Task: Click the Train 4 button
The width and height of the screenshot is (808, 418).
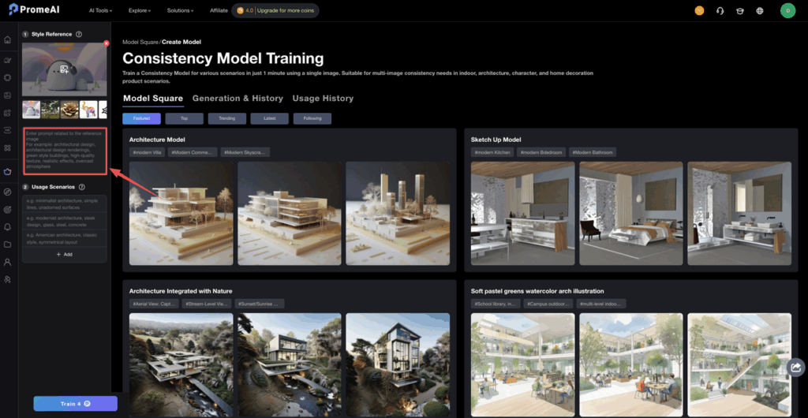Action: pos(75,404)
